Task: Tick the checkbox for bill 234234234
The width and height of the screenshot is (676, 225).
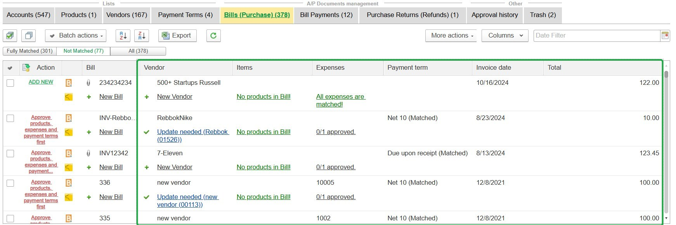Action: [10, 83]
